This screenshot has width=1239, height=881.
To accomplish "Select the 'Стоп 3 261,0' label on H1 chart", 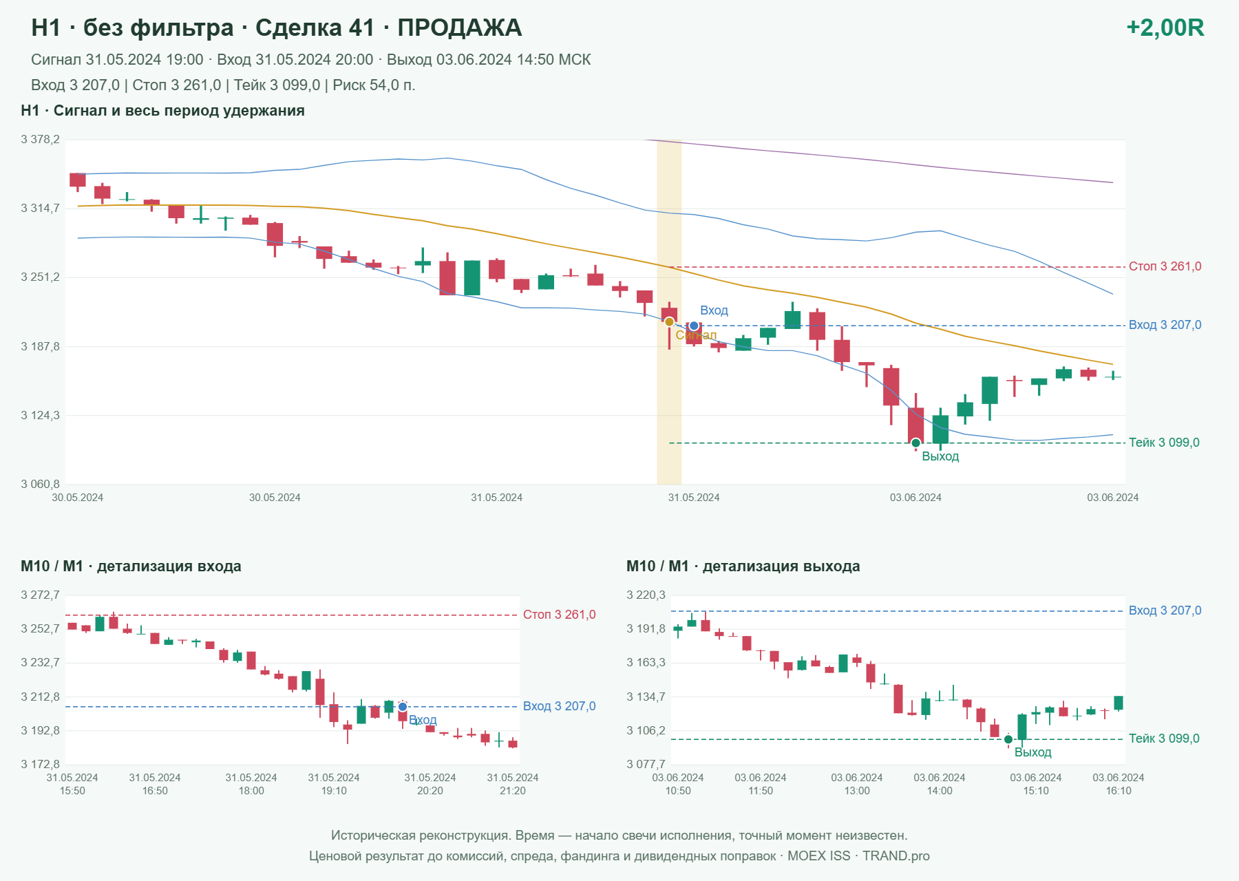I will [1165, 266].
